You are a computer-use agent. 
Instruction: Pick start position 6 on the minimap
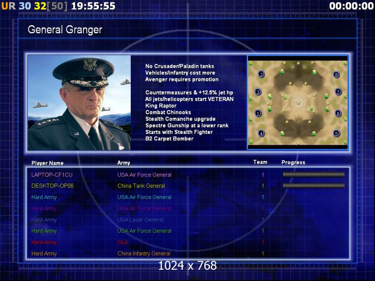(338, 113)
